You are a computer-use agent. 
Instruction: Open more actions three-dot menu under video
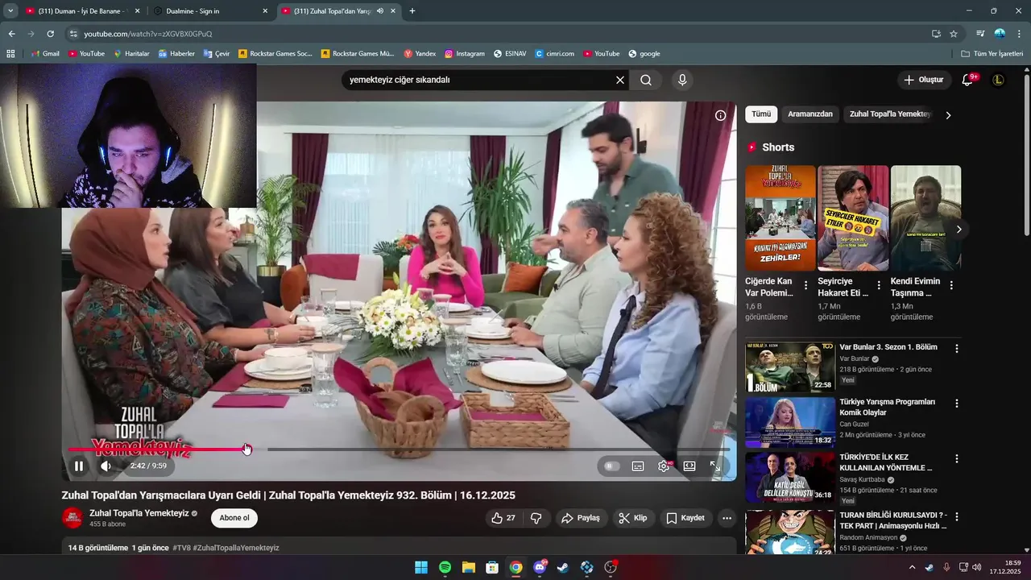(727, 518)
